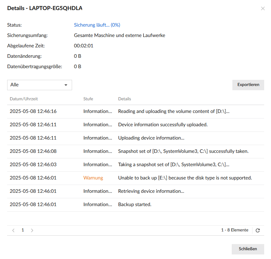Click the Schließen button
Viewport: 271px width, 259px height.
pos(248,249)
